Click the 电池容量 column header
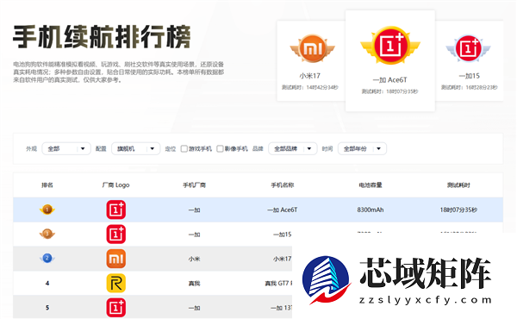The width and height of the screenshot is (517, 319). coord(371,185)
